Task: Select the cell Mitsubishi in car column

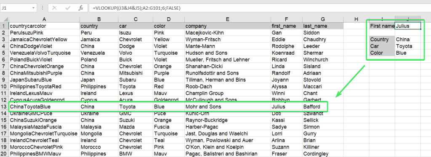Action: click(x=136, y=73)
